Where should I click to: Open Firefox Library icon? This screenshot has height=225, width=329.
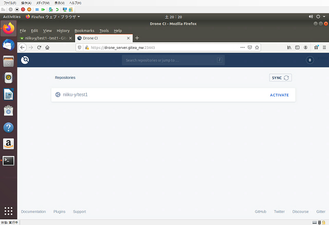coord(289,47)
